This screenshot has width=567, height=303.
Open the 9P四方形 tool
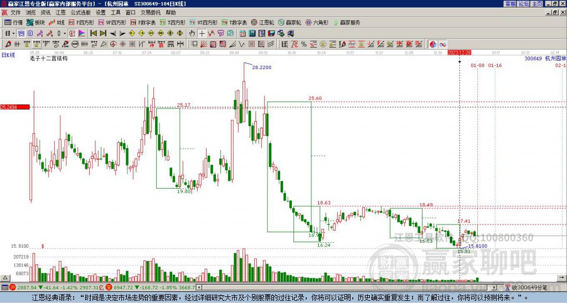[112, 22]
